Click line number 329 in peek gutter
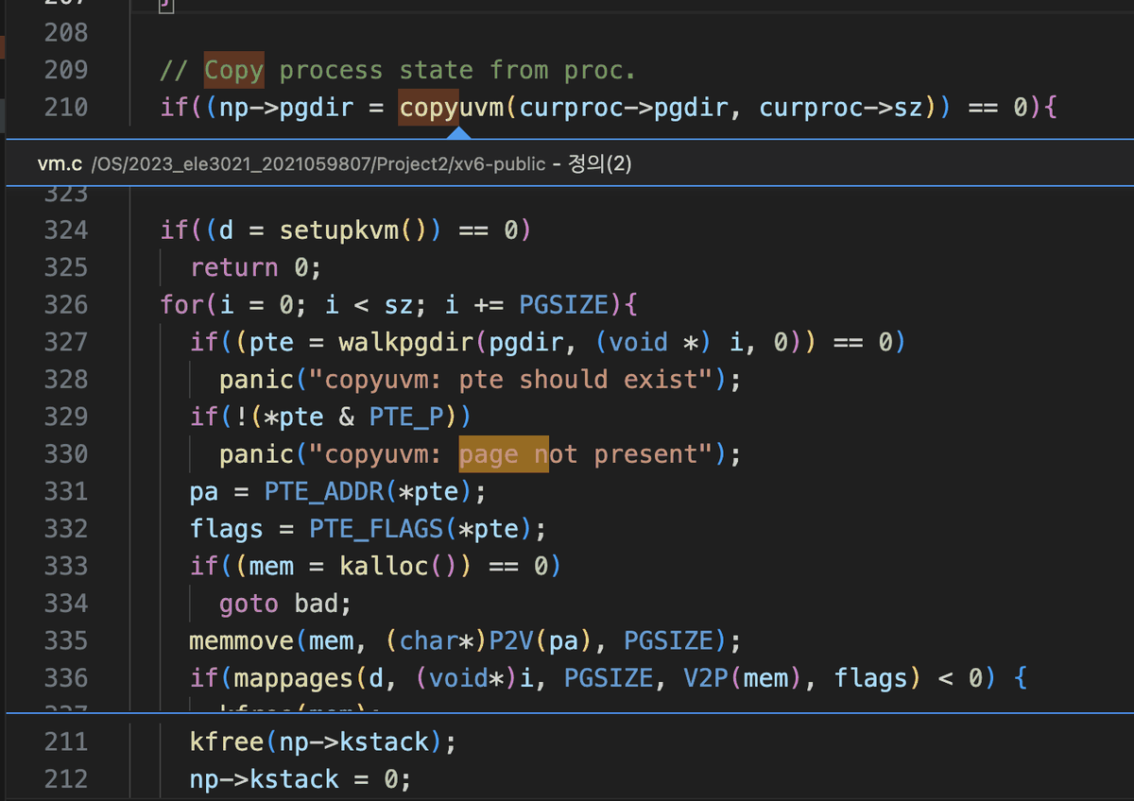 66,417
